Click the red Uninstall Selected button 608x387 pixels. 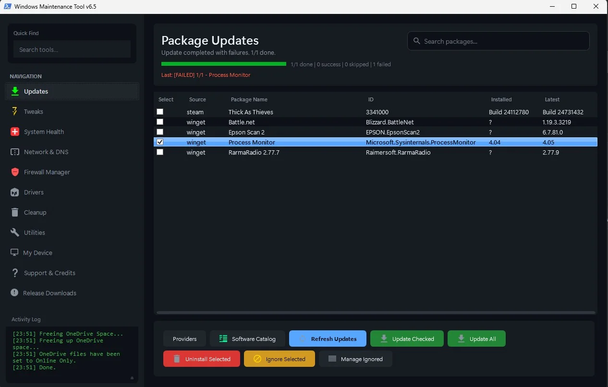[202, 359]
